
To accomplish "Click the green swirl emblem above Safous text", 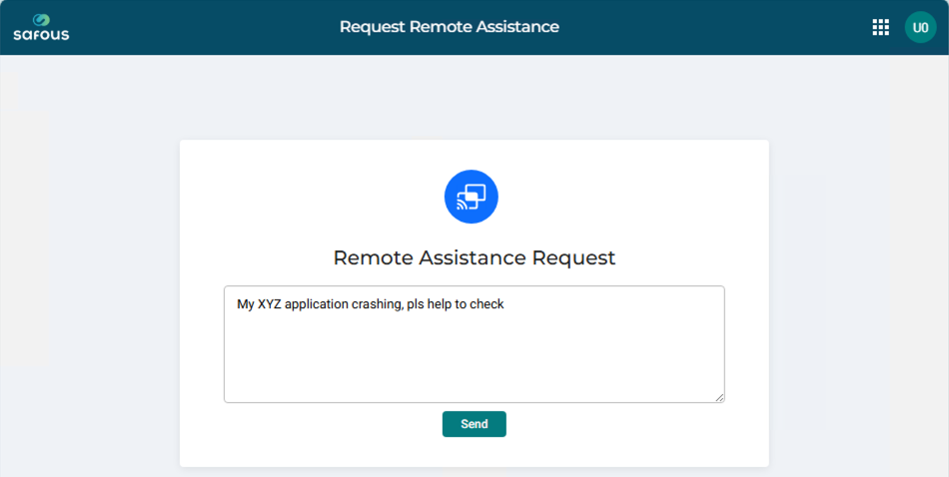I will tap(42, 20).
